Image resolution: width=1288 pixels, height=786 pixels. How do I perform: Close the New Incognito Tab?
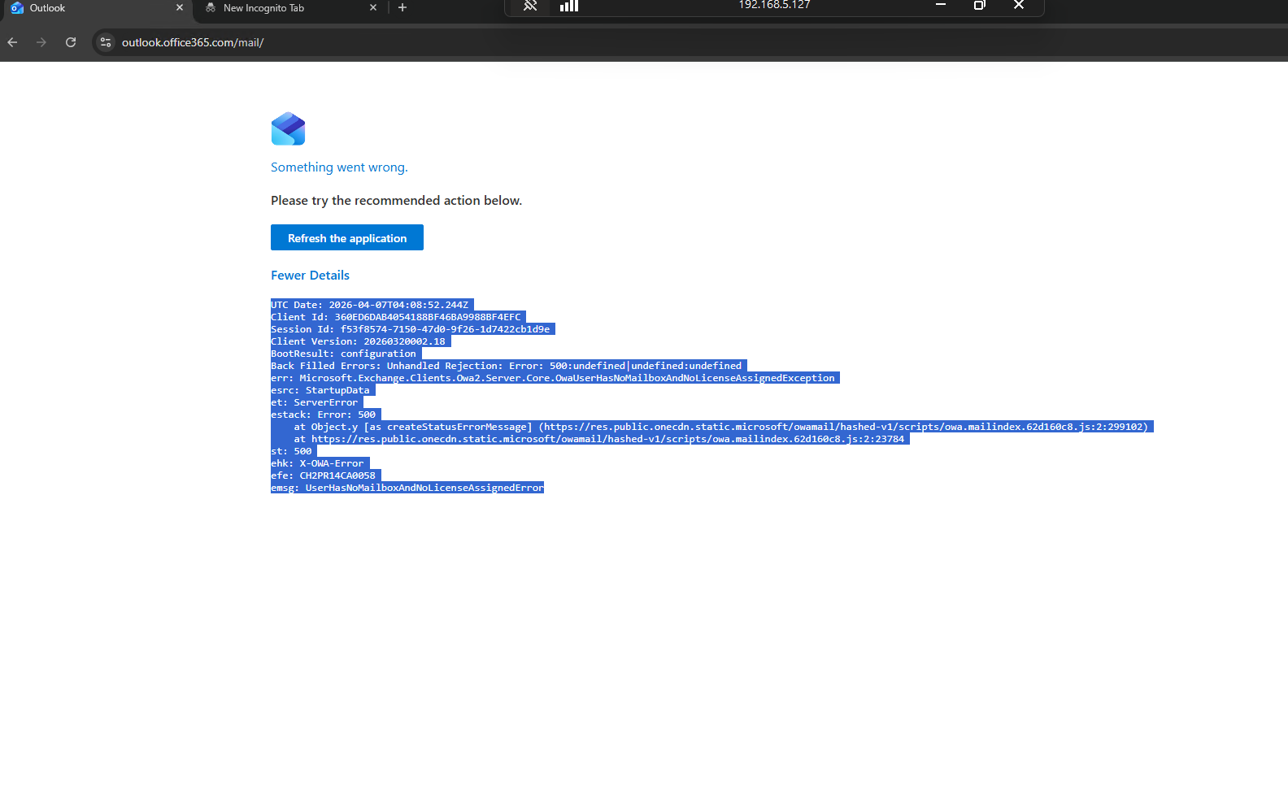pyautogui.click(x=373, y=7)
